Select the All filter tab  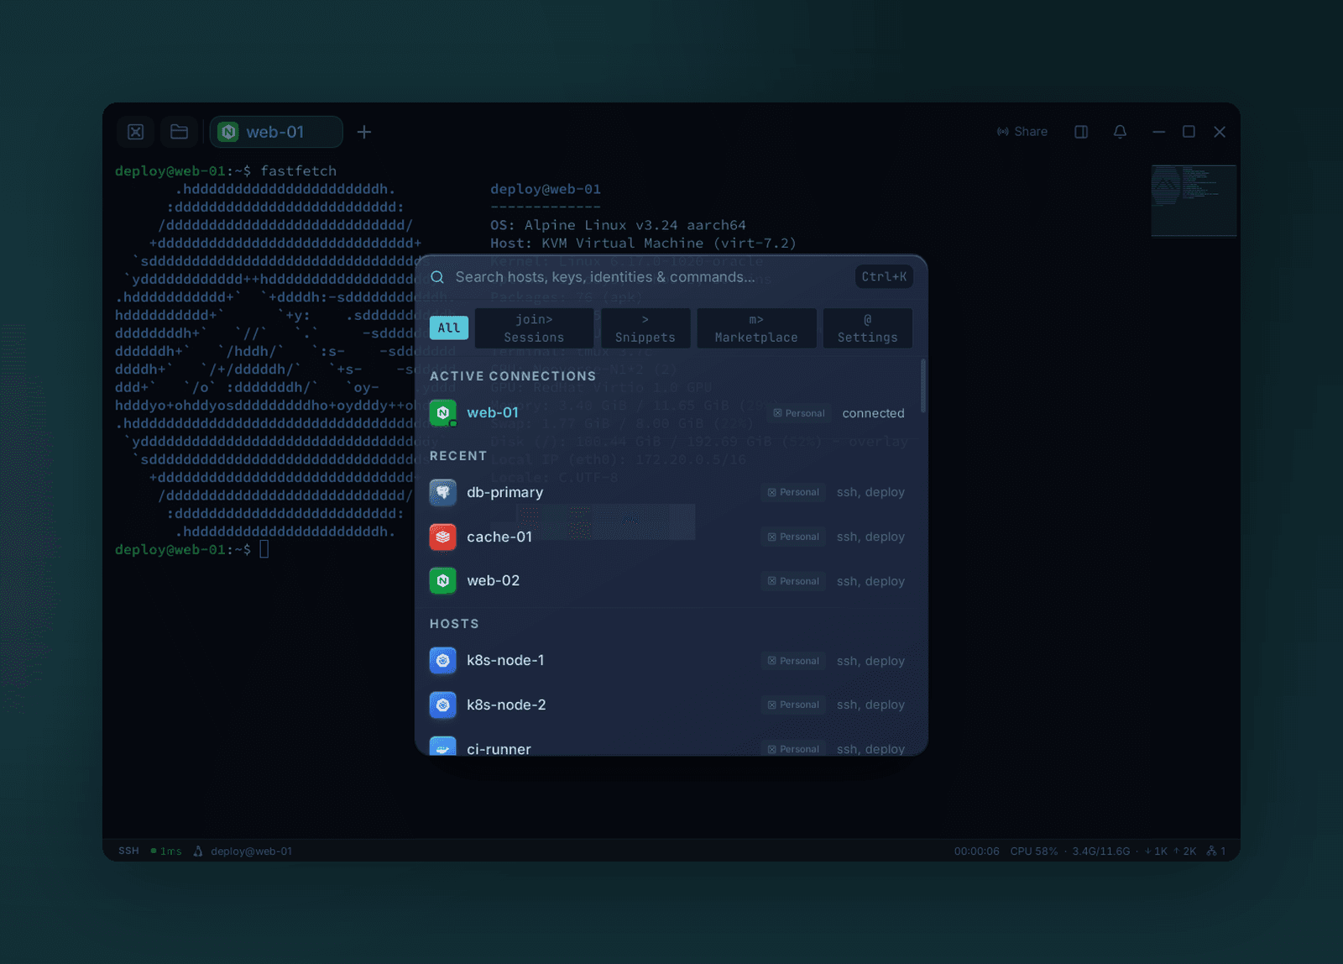(x=449, y=327)
